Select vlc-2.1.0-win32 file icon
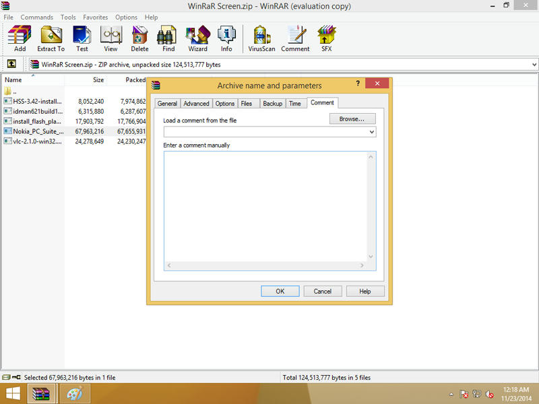This screenshot has height=404, width=539. pyautogui.click(x=7, y=141)
